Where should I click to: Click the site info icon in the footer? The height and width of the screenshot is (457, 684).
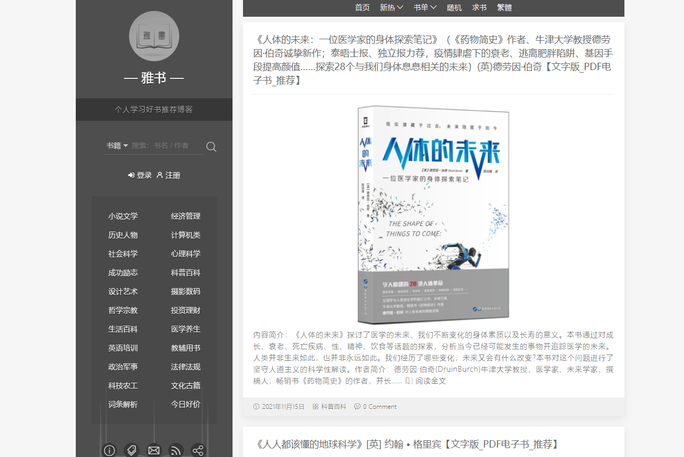click(109, 450)
